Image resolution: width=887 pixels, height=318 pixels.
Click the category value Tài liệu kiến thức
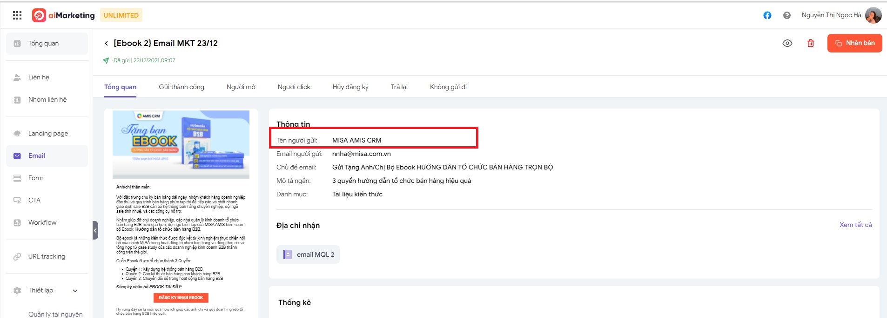(357, 194)
